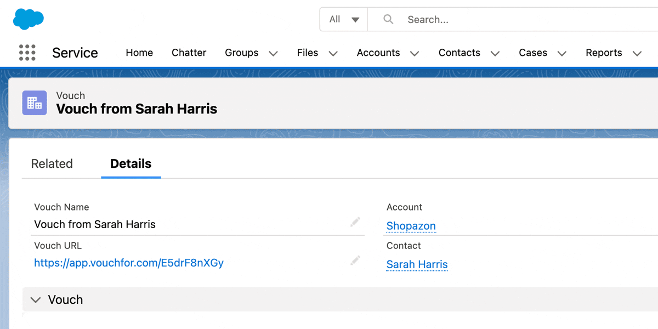
Task: Go to the Home tab
Action: (139, 53)
